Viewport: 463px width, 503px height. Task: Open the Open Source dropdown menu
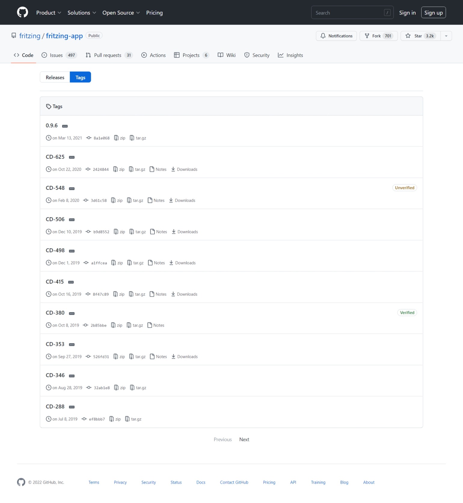pos(121,13)
